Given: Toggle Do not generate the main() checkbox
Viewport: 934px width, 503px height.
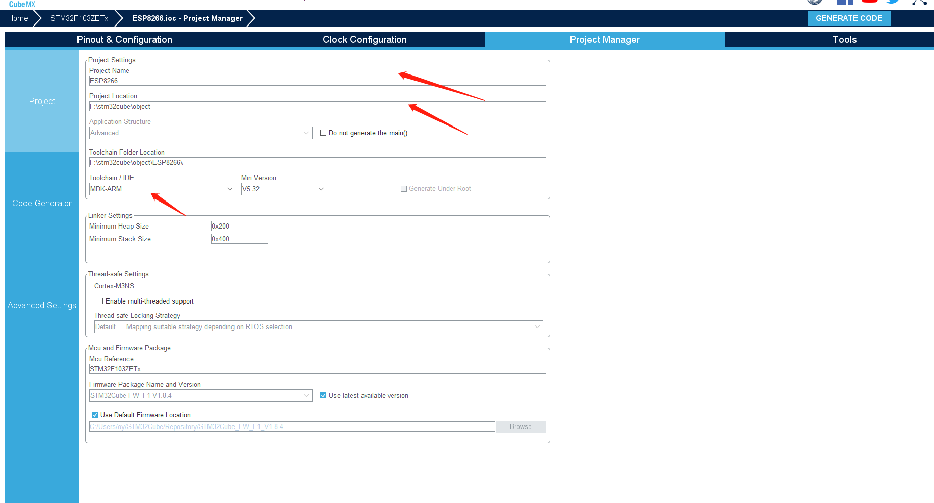Looking at the screenshot, I should [x=323, y=133].
